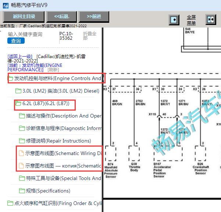Click the X115 connector label
Viewport: 221px width, 212px height.
pos(152,114)
